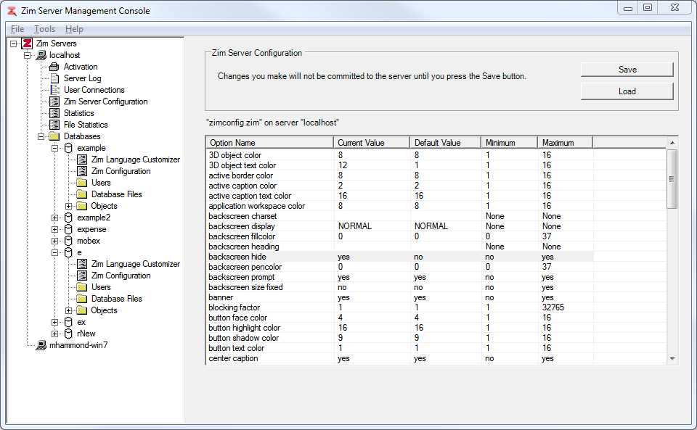Sort by Current Value column header

coord(372,142)
